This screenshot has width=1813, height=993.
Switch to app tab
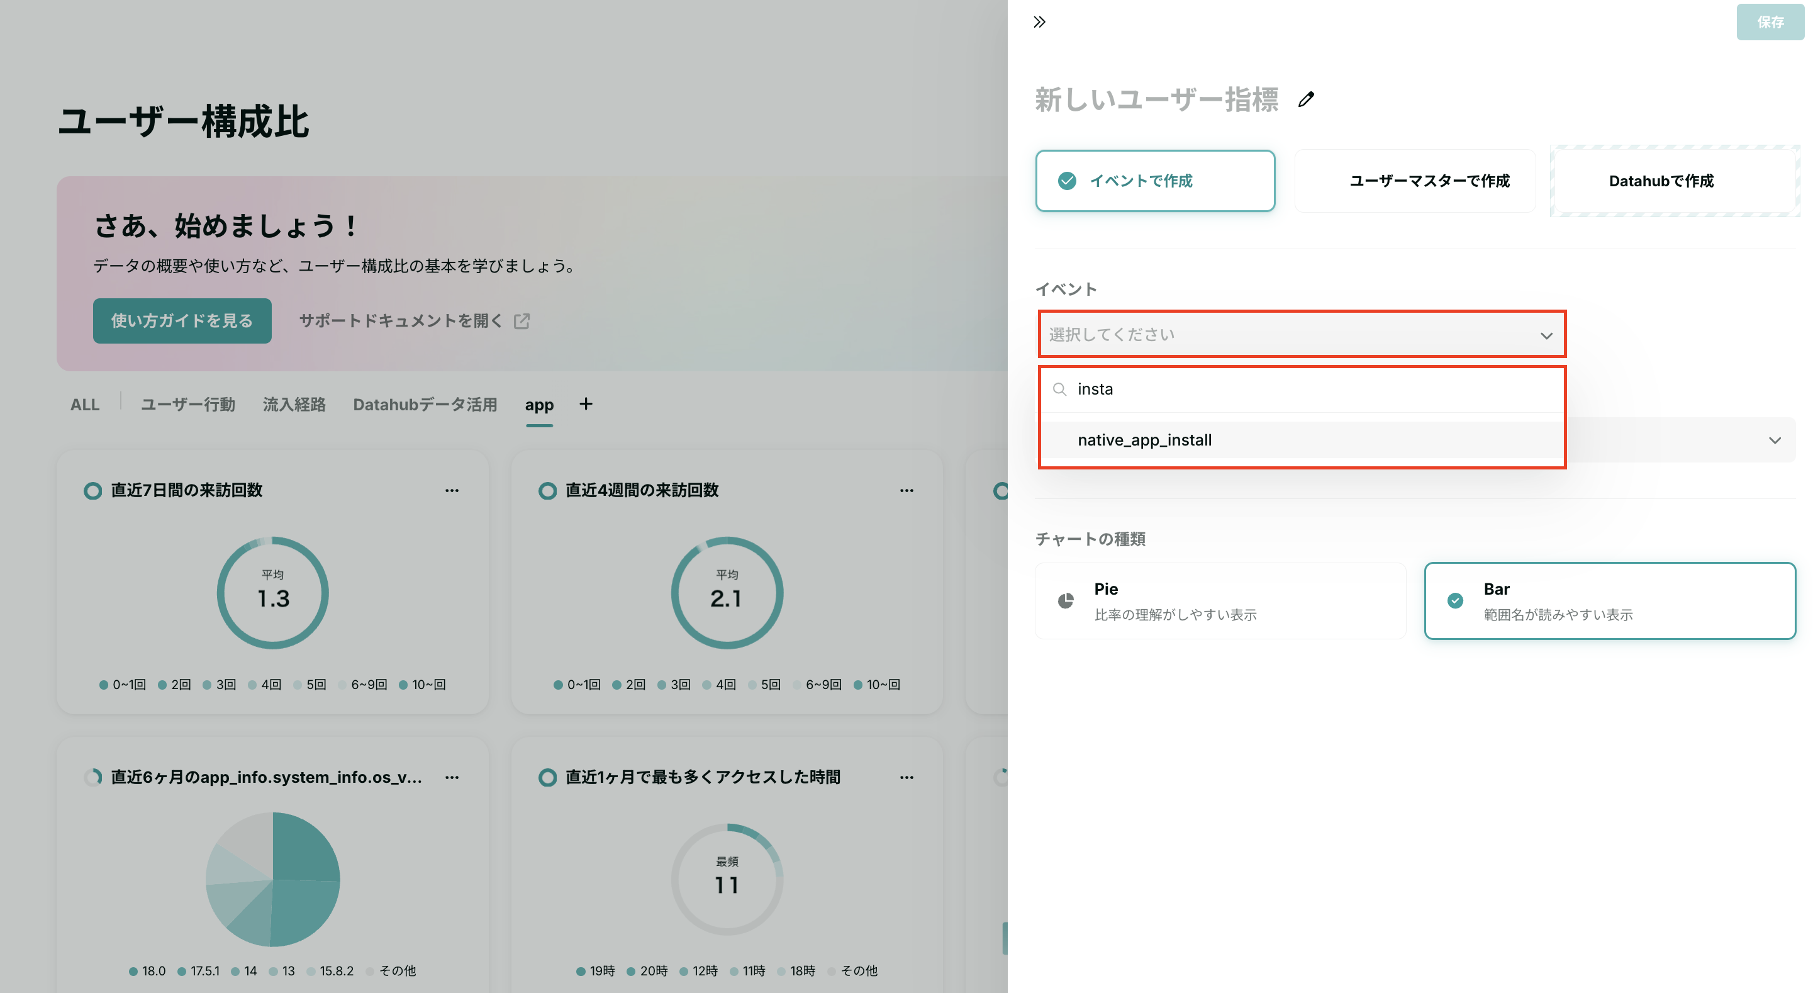[x=539, y=404]
